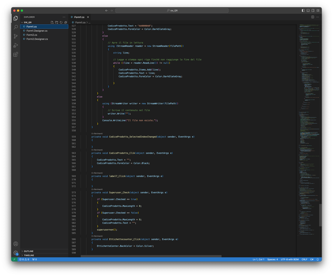Open the Manage gear menu
The image size is (333, 276).
pyautogui.click(x=15, y=253)
